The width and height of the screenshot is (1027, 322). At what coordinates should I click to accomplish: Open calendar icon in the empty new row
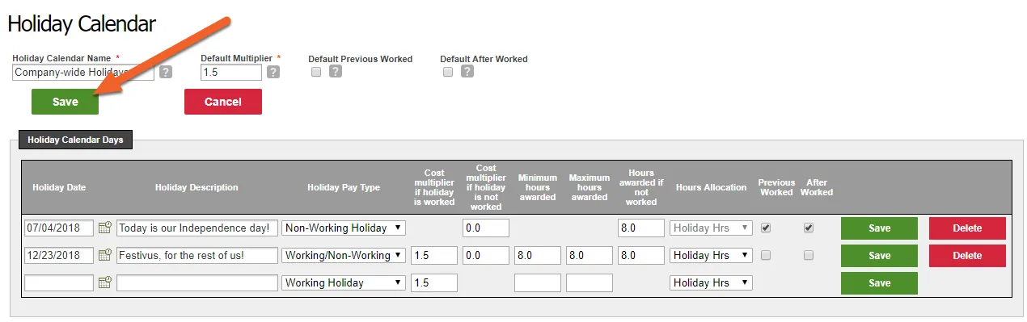104,283
